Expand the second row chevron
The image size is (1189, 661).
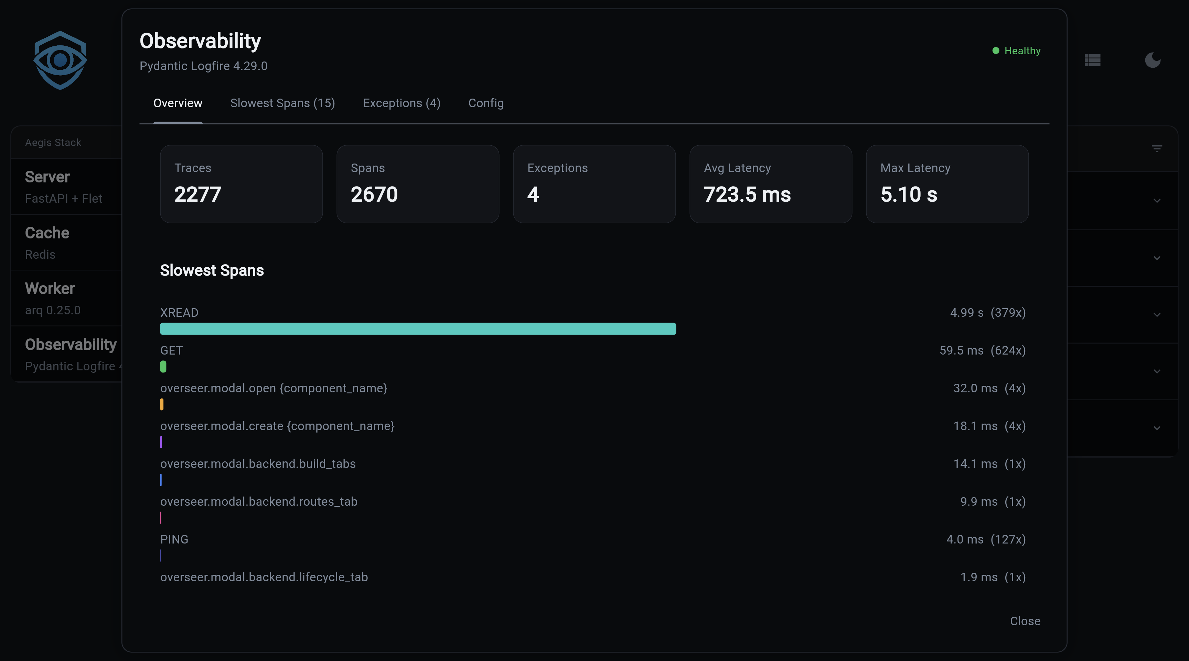[x=1157, y=258]
